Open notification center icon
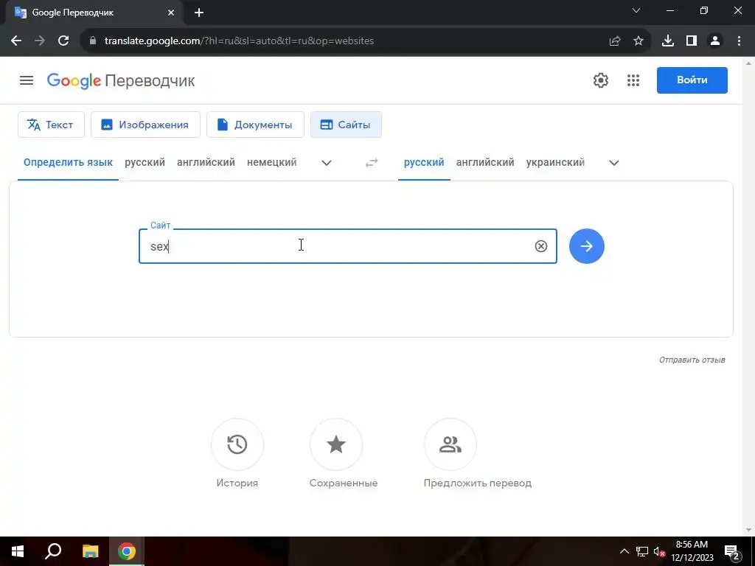Viewport: 755px width, 566px height. click(x=731, y=551)
